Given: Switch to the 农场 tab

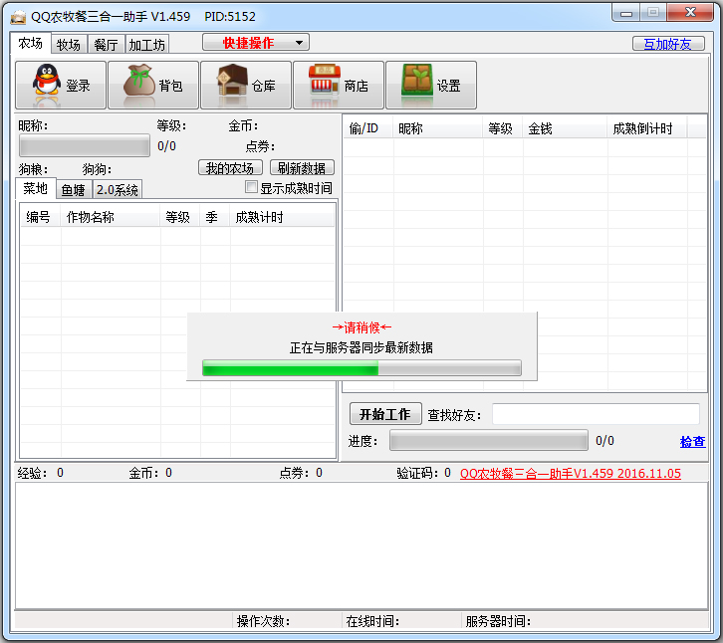Looking at the screenshot, I should pos(31,44).
